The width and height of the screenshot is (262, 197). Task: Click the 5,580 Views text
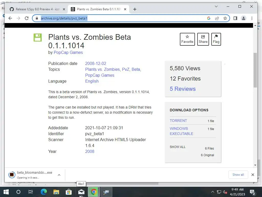point(185,68)
